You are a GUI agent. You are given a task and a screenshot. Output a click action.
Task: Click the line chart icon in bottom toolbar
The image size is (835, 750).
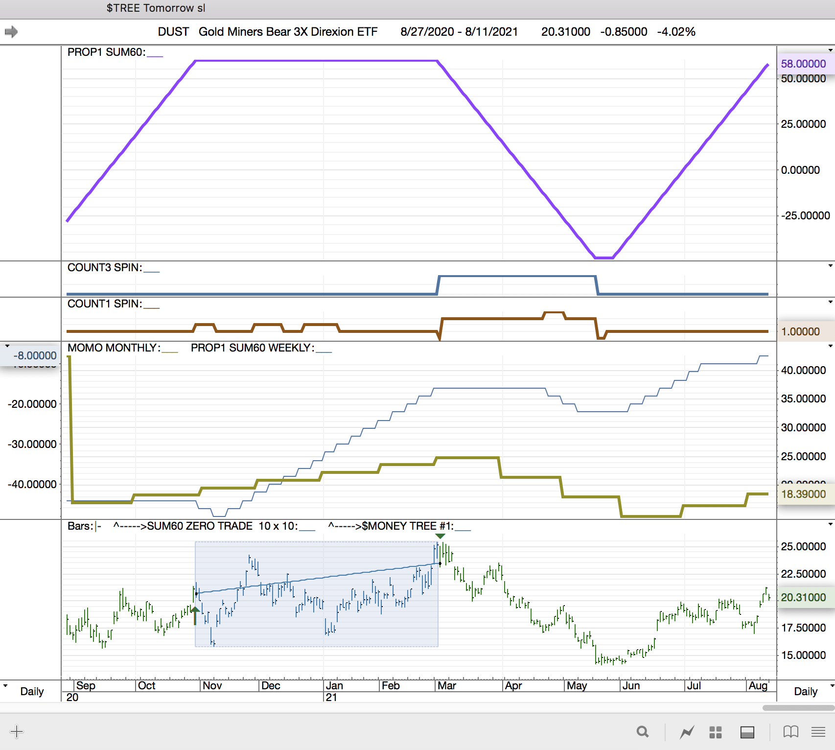[687, 732]
